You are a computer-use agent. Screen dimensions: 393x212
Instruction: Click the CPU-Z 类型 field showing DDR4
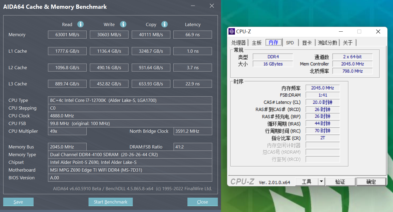pyautogui.click(x=273, y=57)
